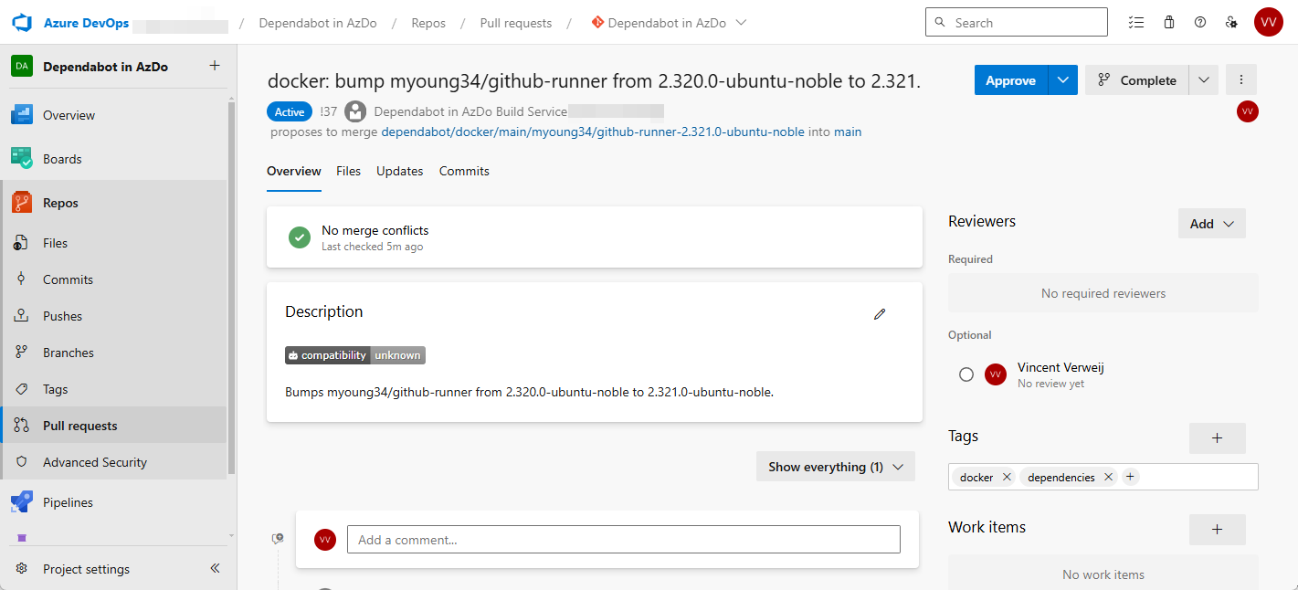
Task: Click the compatibility unknown badge
Action: [x=355, y=355]
